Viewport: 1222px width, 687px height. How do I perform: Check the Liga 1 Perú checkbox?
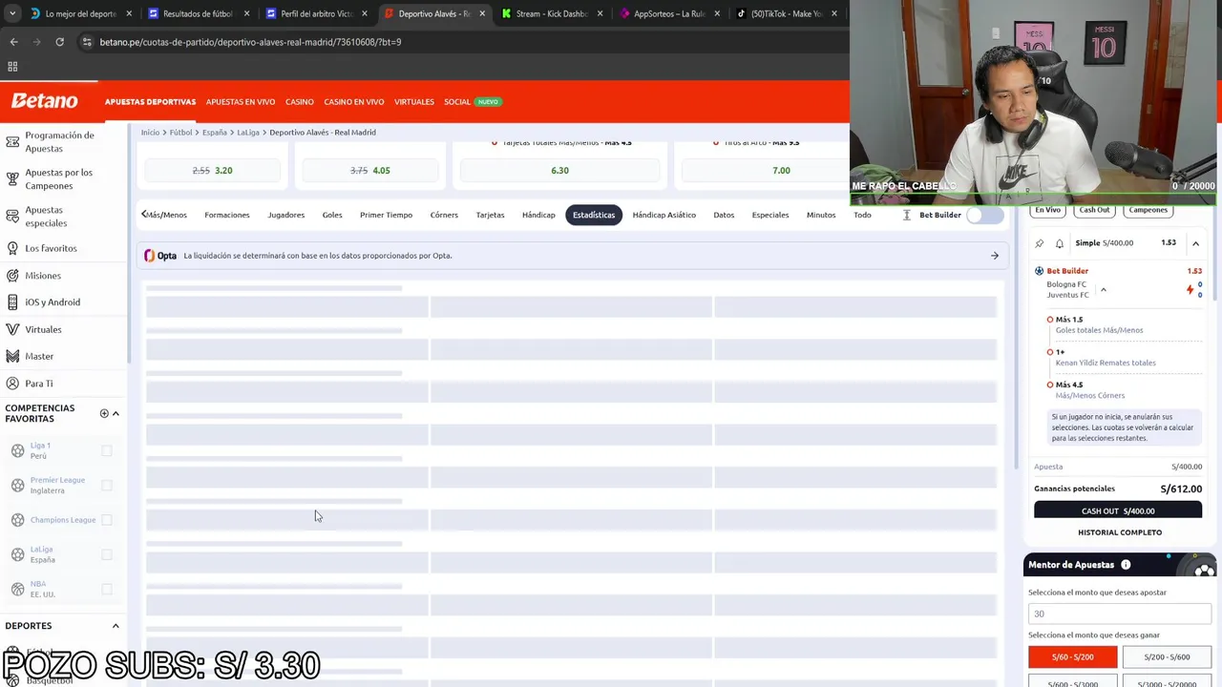click(107, 450)
